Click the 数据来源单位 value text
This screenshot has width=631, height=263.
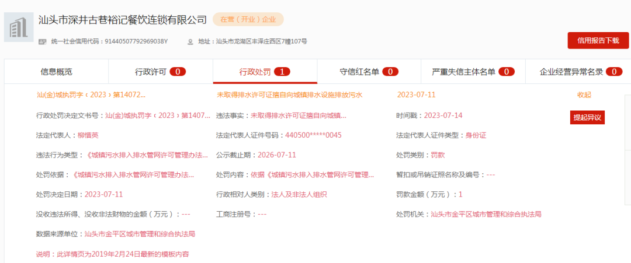pos(140,234)
